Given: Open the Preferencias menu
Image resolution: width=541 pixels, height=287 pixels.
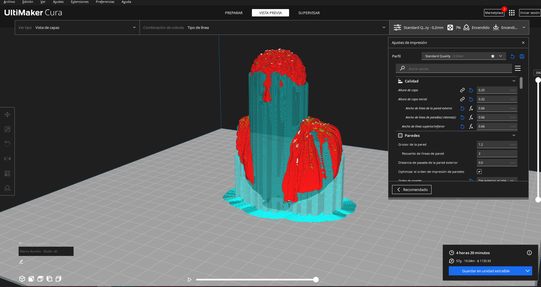Looking at the screenshot, I should click(105, 2).
